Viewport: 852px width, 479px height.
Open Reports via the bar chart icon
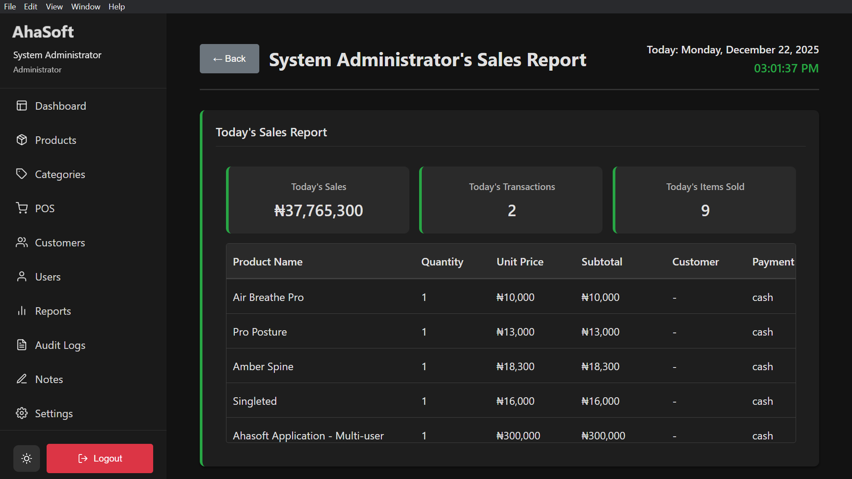pyautogui.click(x=22, y=311)
